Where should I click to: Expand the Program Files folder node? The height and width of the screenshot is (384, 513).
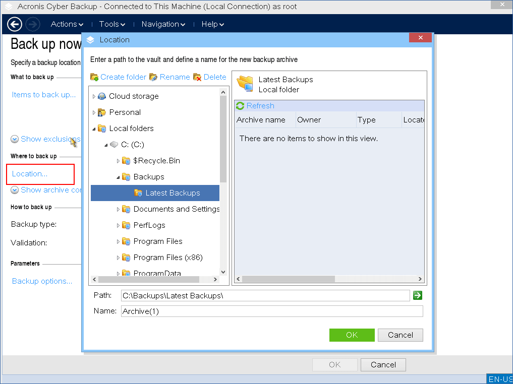tap(118, 241)
